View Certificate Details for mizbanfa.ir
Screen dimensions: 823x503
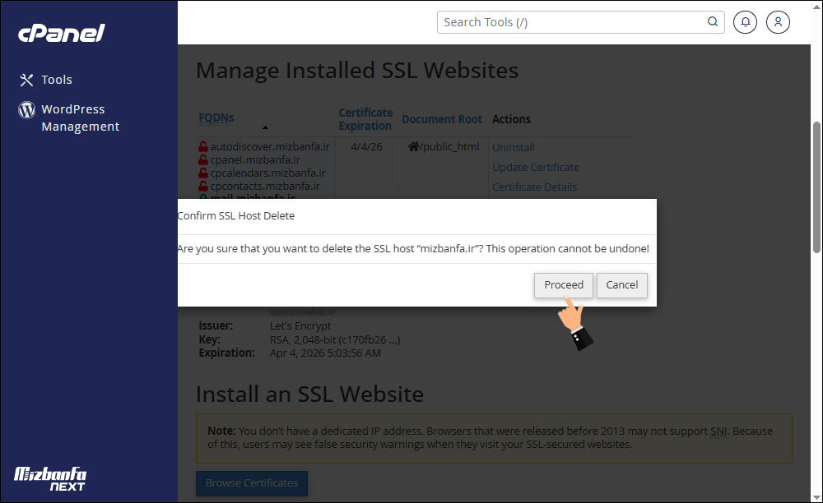[x=535, y=187]
